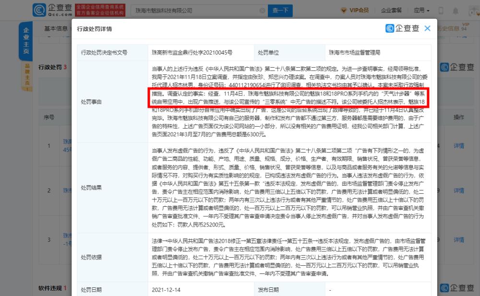Select the 基本信息 tab
Screen dimensions: 480x296
[56, 28]
